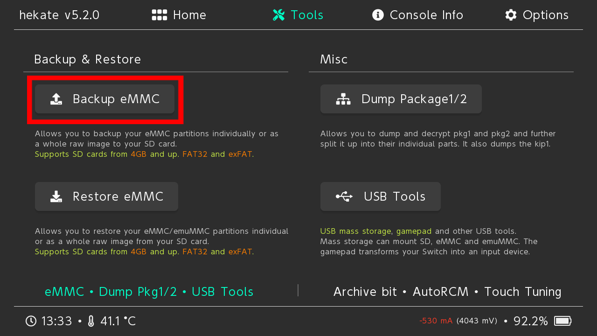The width and height of the screenshot is (597, 336).
Task: Click the upload icon on Backup eMMC
Action: tap(56, 99)
